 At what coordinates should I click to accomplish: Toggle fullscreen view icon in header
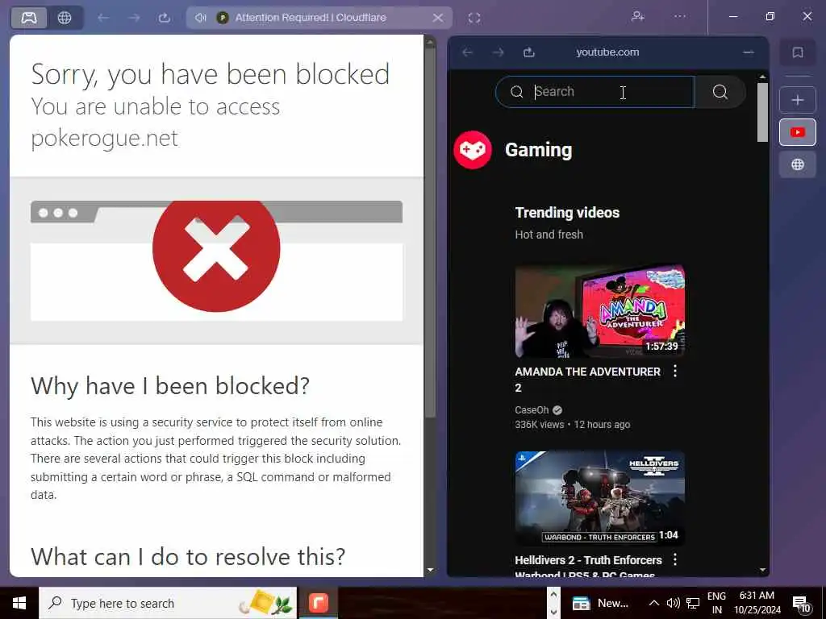pyautogui.click(x=474, y=18)
